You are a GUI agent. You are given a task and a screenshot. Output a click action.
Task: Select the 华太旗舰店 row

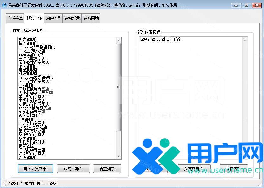click(x=28, y=138)
